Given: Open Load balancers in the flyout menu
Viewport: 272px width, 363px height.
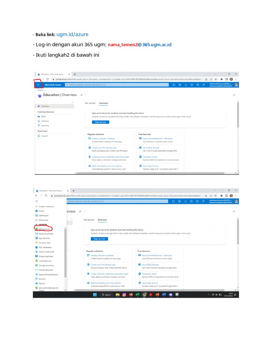Looking at the screenshot, I should coord(45,261).
